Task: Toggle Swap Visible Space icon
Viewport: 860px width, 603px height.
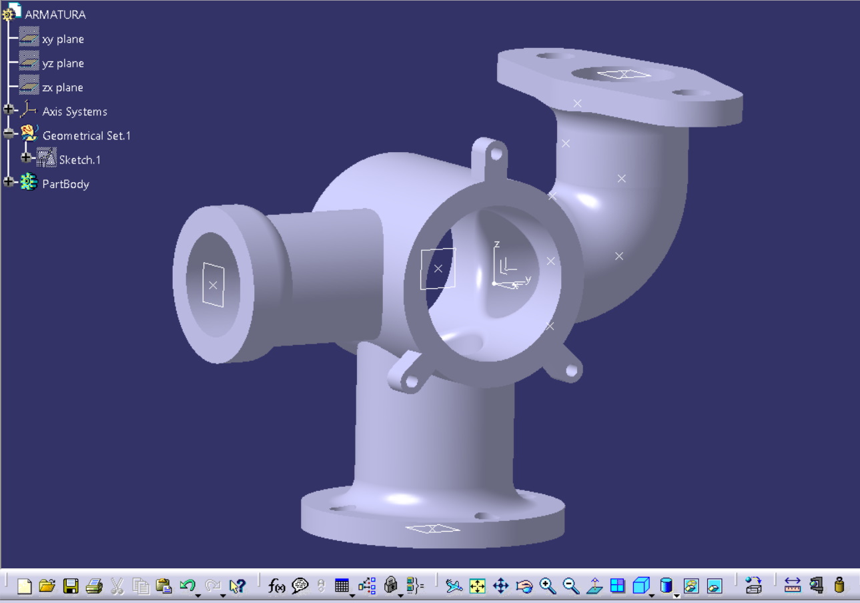Action: (x=714, y=586)
